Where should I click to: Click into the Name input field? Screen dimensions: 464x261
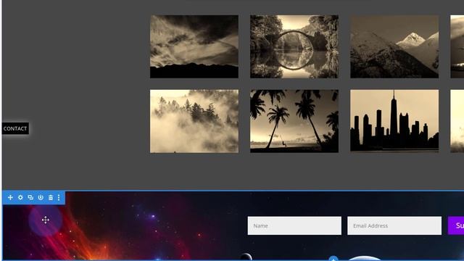pos(294,225)
